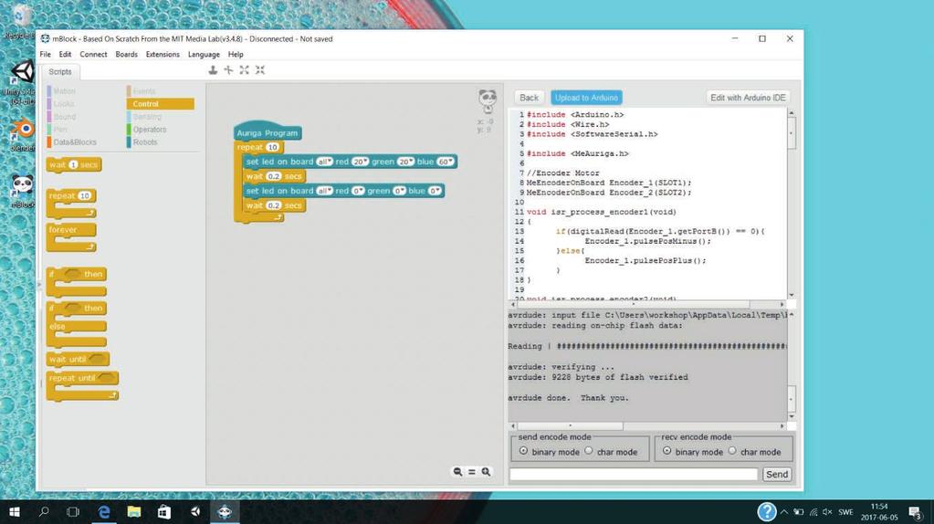934x524 pixels.
Task: Click the Send button
Action: click(x=777, y=475)
